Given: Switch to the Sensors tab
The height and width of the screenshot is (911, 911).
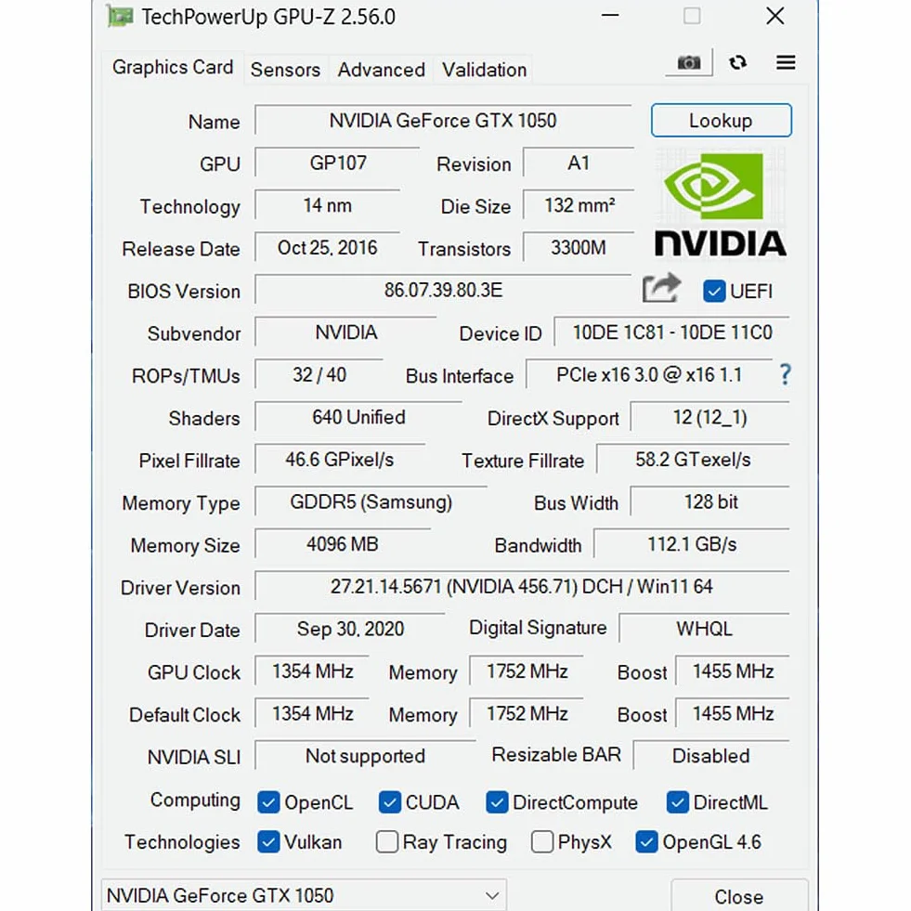Looking at the screenshot, I should point(285,70).
